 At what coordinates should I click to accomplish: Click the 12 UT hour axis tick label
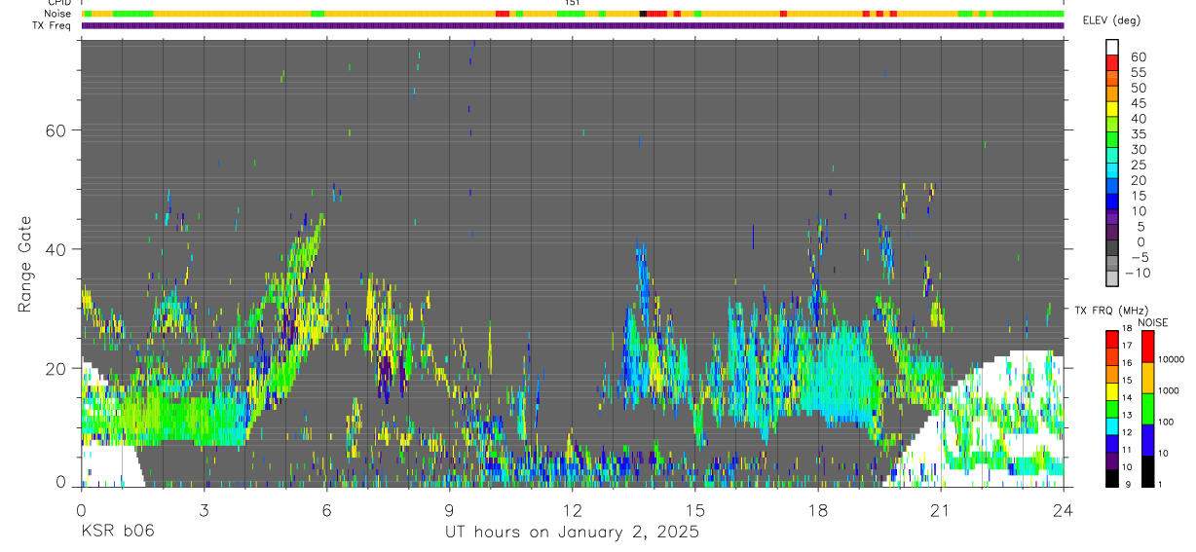click(x=572, y=510)
